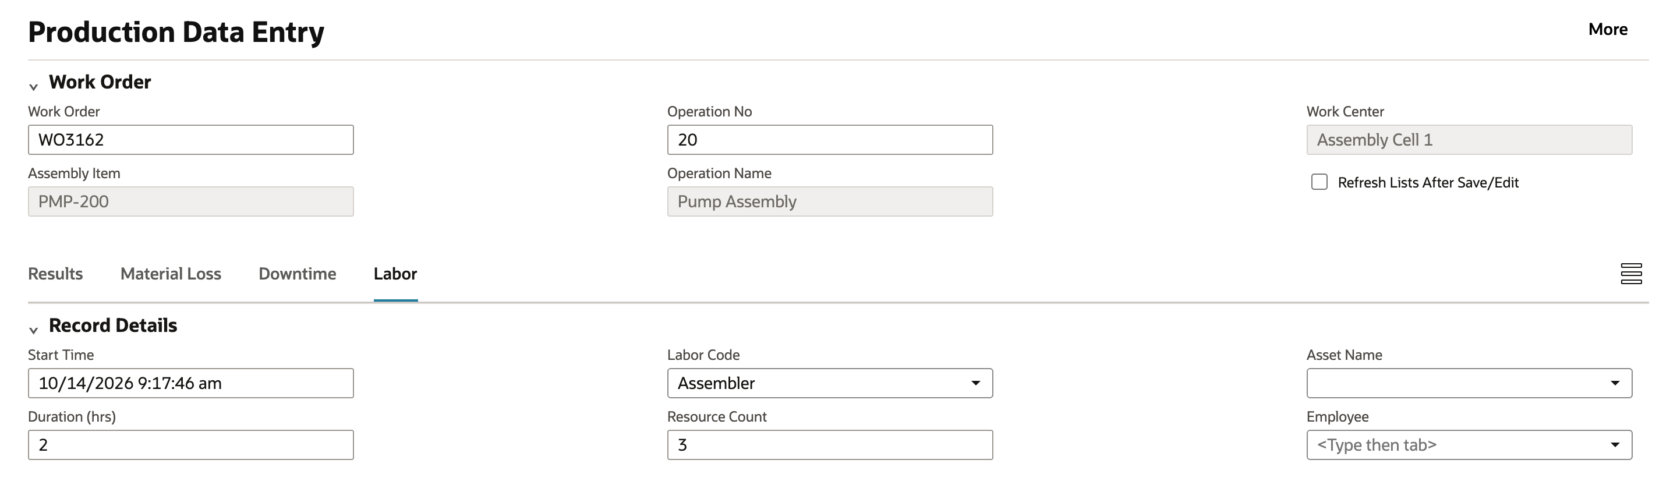Switch to the Material Loss tab
Viewport: 1677px width, 481px height.
(171, 274)
